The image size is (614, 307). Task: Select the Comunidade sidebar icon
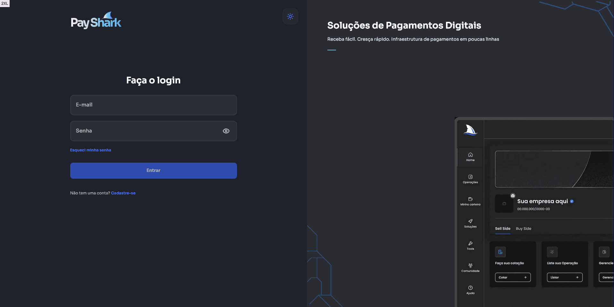click(470, 266)
